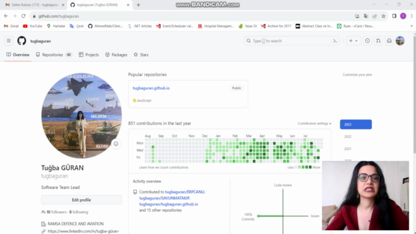Click Learn how we count contributions
The image size is (416, 234).
point(164,168)
